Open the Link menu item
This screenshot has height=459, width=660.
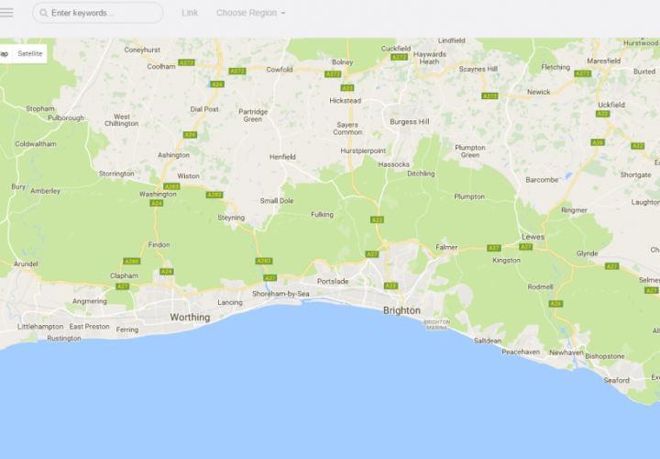tap(190, 13)
